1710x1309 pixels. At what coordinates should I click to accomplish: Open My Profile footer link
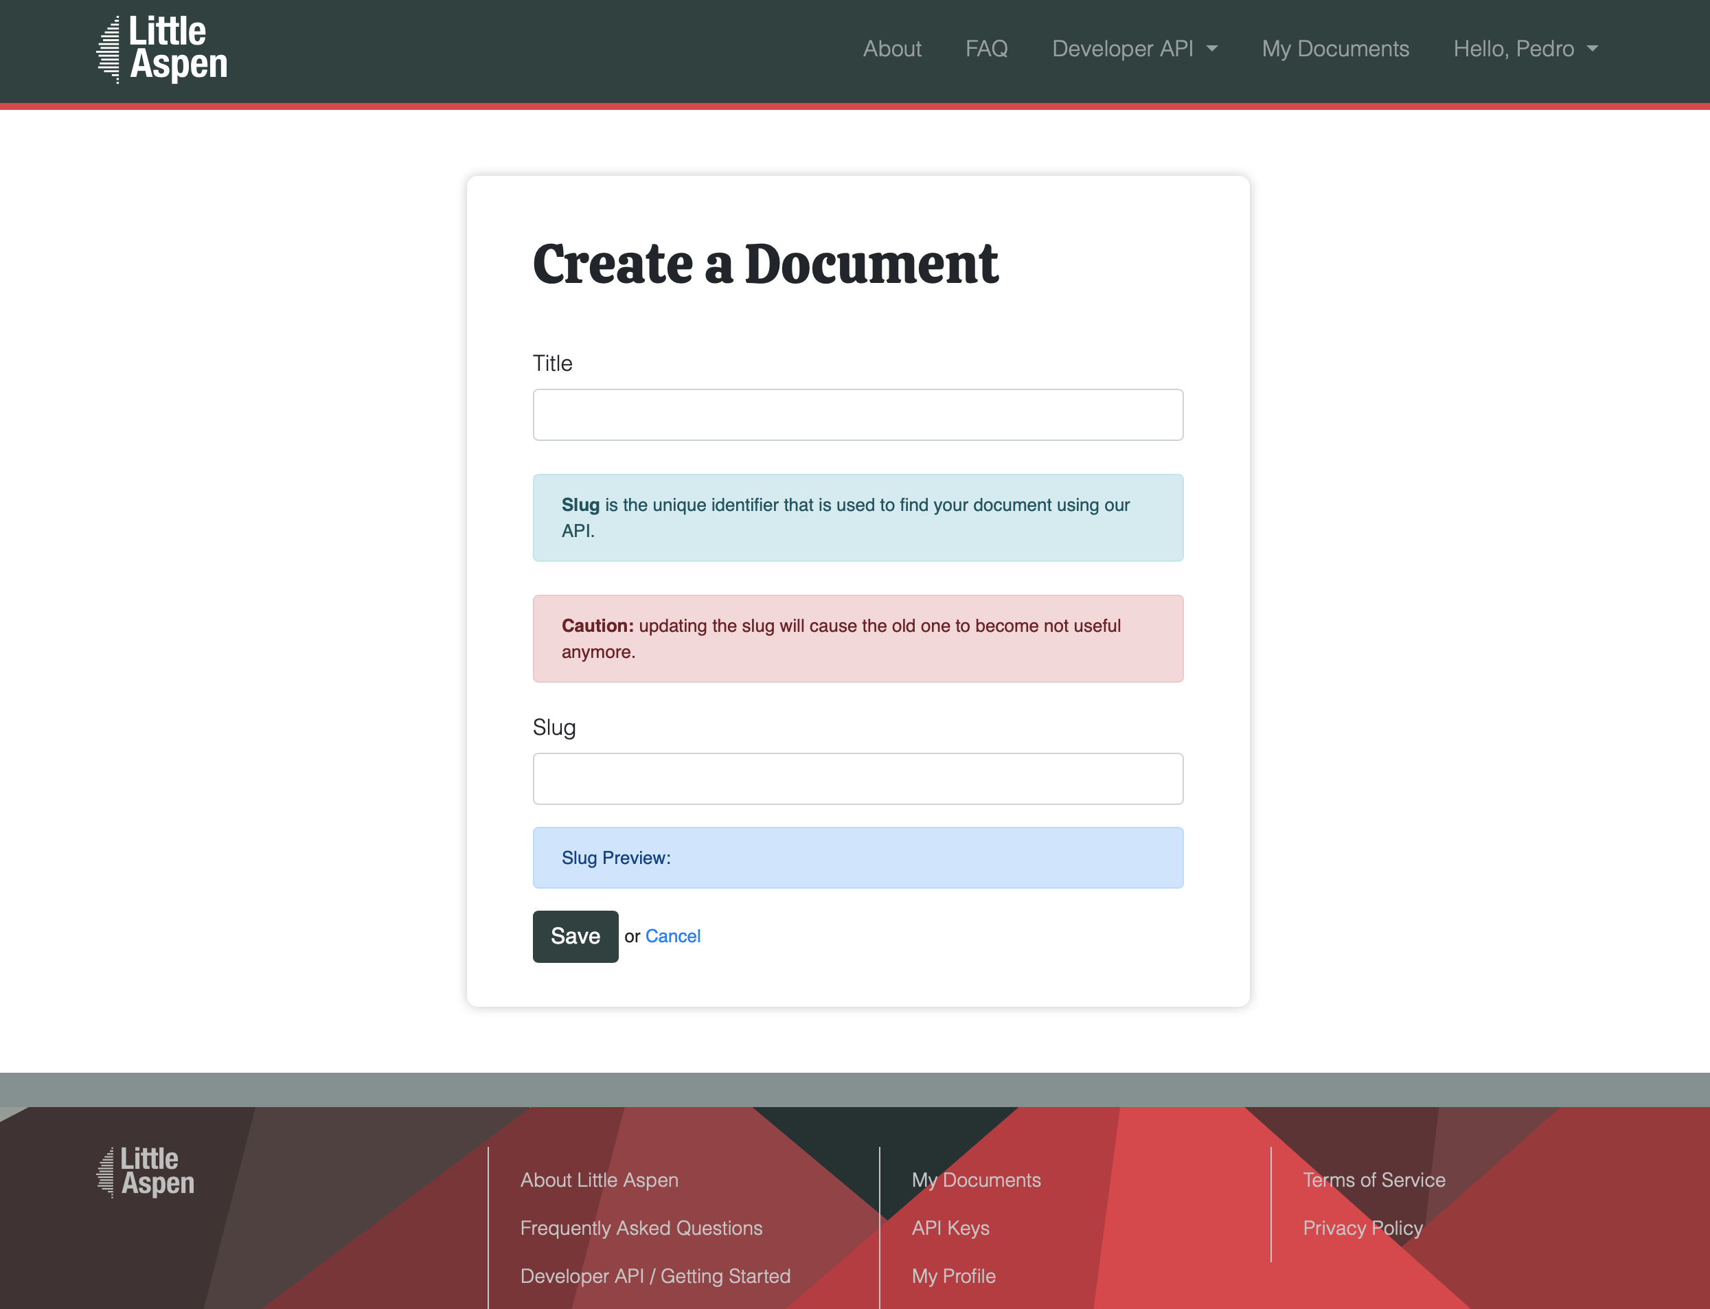click(953, 1275)
